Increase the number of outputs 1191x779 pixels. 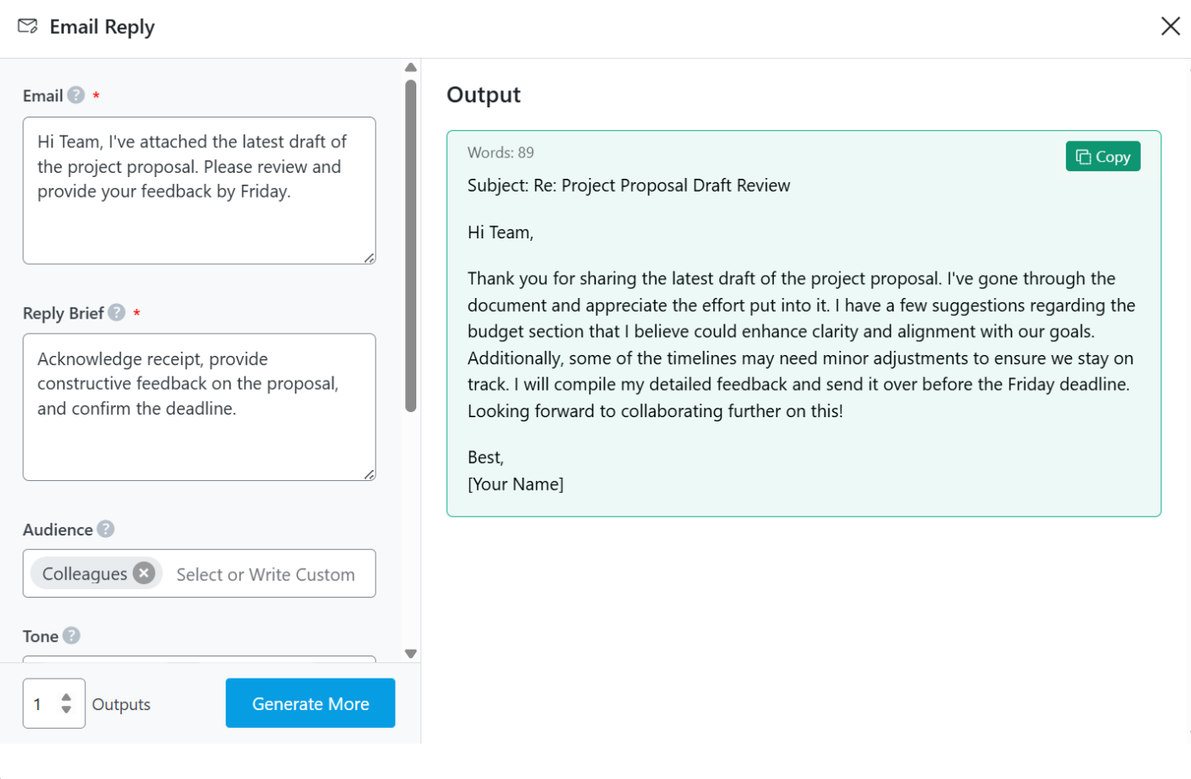[66, 697]
